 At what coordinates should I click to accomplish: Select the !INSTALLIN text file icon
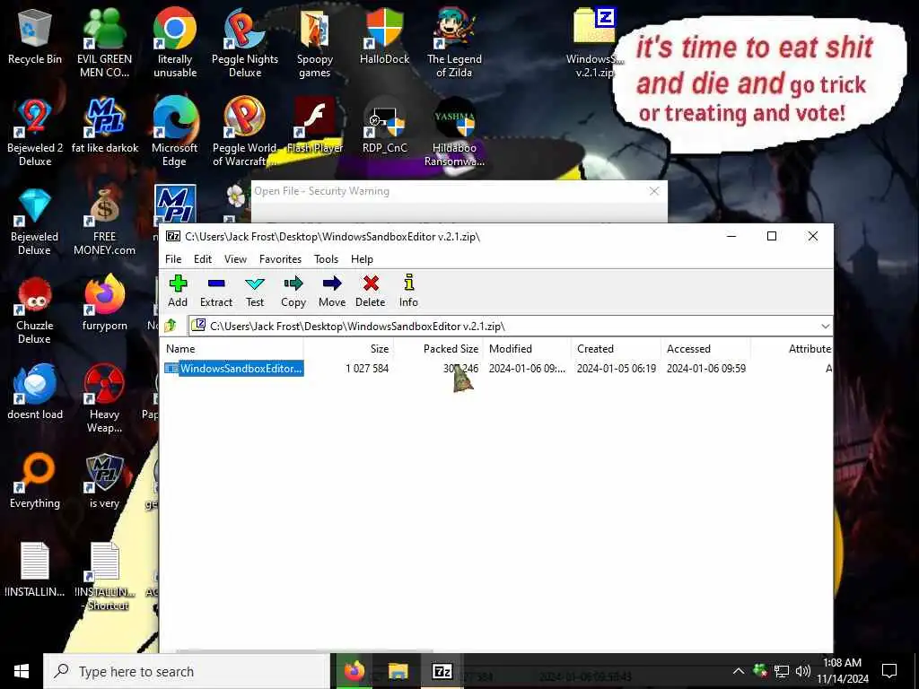[x=35, y=570]
